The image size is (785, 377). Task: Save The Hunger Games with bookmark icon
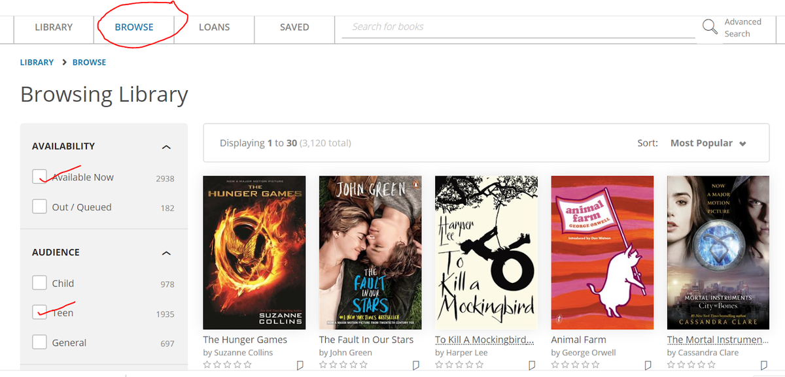pos(300,365)
